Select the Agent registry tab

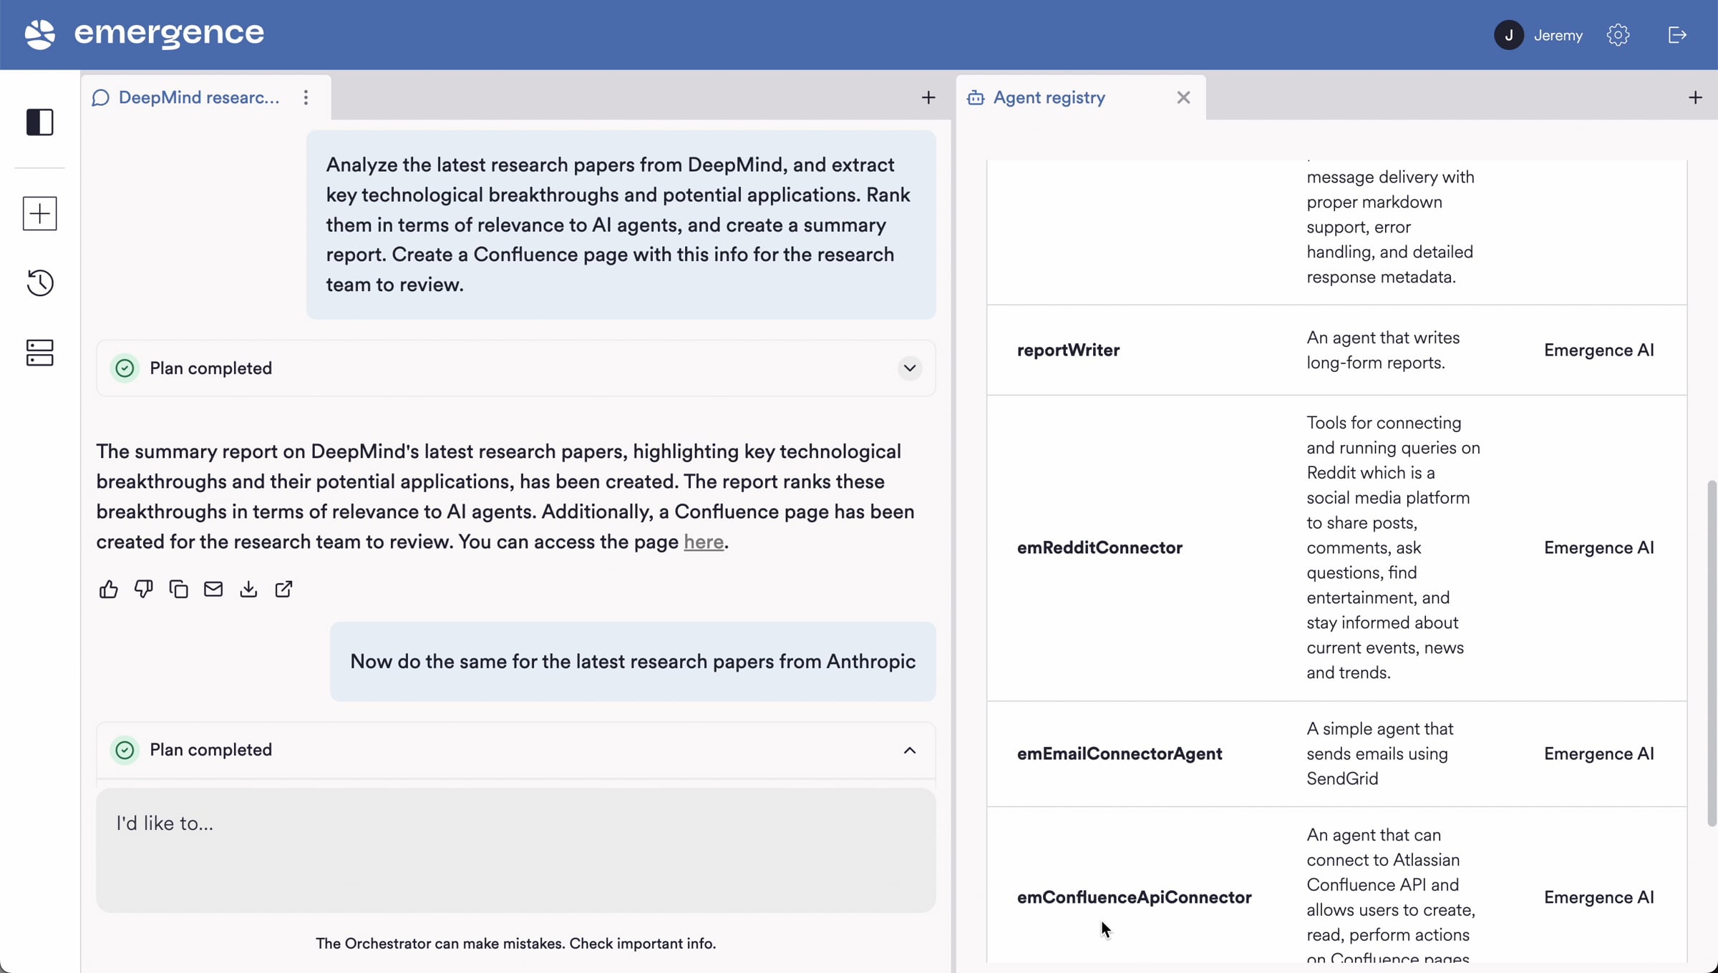click(1049, 97)
